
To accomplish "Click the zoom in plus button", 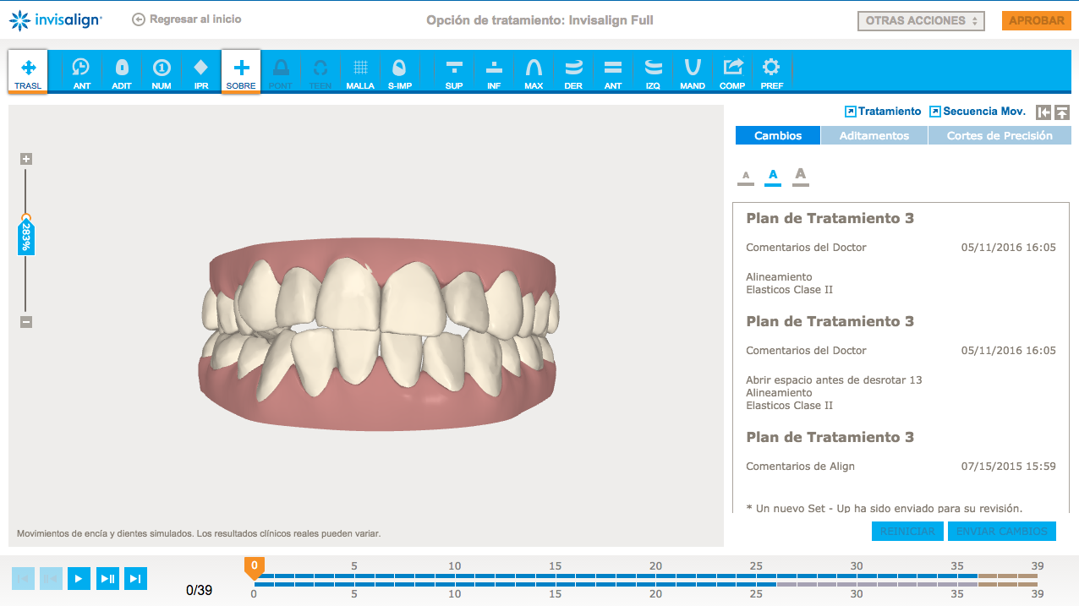I will [x=26, y=159].
